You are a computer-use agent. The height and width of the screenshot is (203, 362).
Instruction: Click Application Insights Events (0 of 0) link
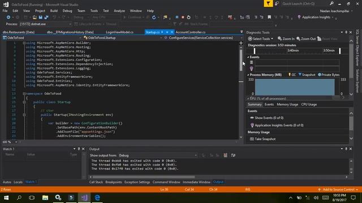[277, 125]
